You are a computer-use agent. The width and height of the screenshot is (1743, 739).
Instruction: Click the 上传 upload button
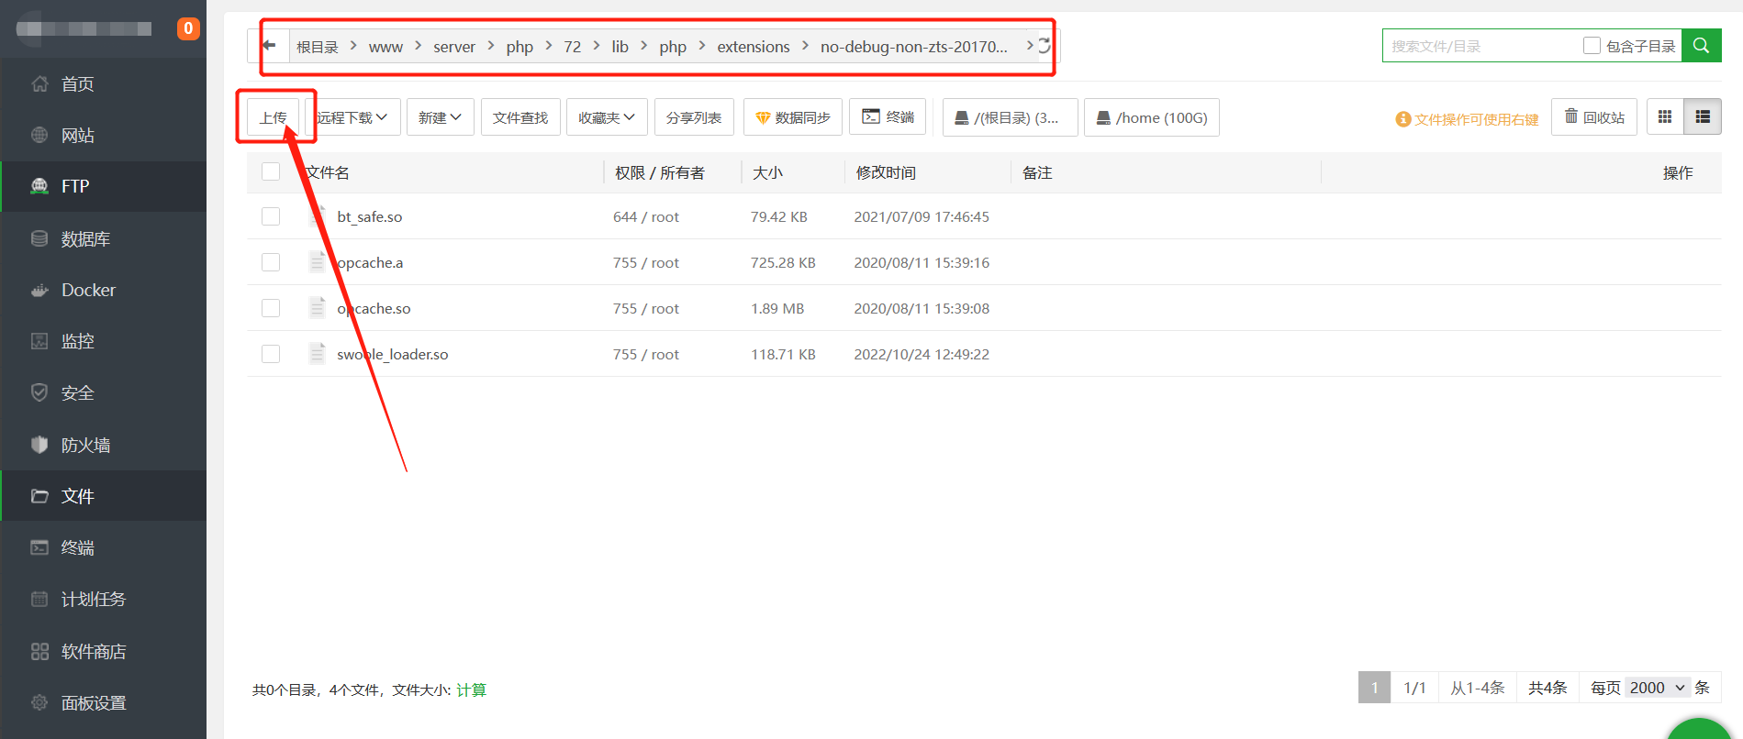274,117
